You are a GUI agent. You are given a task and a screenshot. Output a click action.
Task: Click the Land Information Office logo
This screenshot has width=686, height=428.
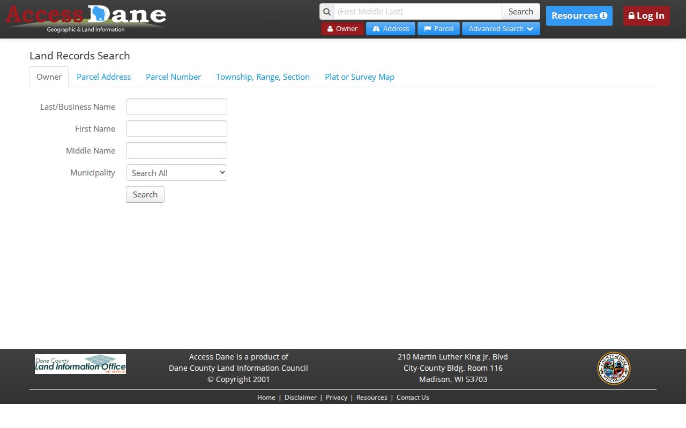(x=80, y=364)
